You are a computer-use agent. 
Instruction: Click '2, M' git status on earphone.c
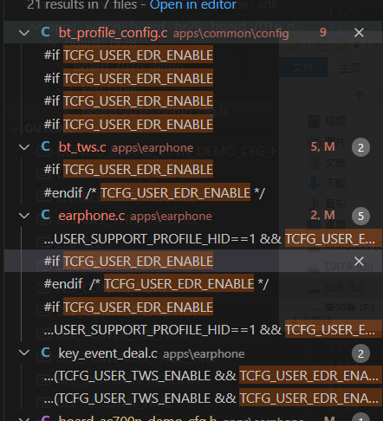(322, 215)
